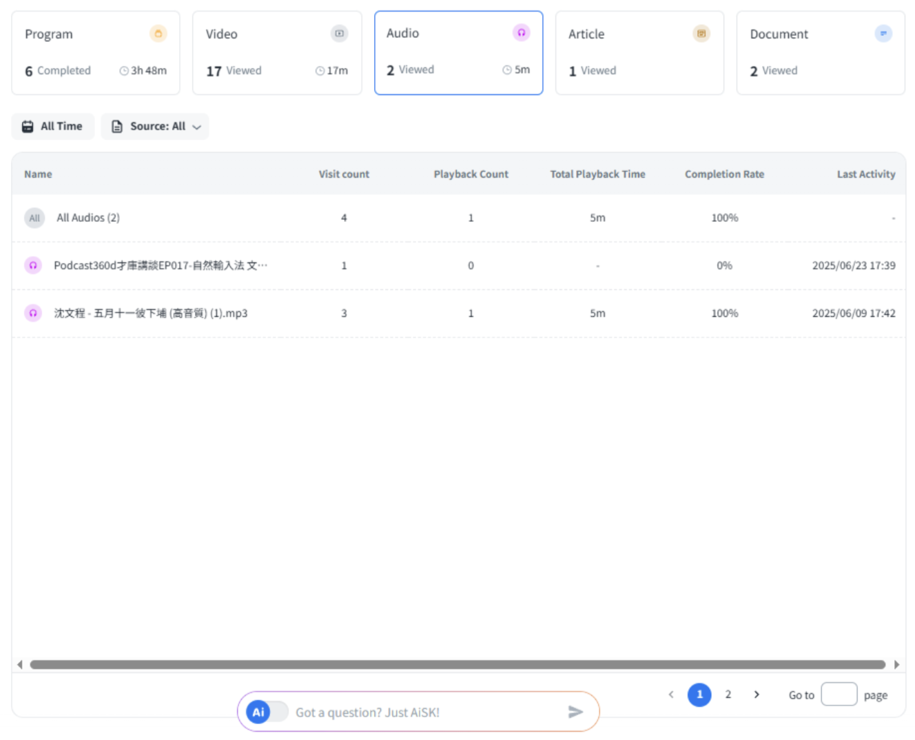Open the All Time date filter
The width and height of the screenshot is (915, 740).
[53, 127]
